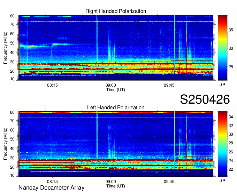237x192 pixels.
Task: Click the Nancay Decameter Array caption
Action: (x=51, y=188)
